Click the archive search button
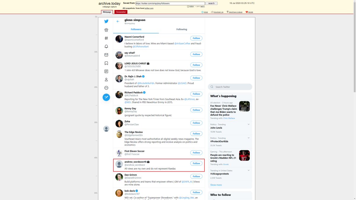The image size is (356, 200). pyautogui.click(x=211, y=3)
